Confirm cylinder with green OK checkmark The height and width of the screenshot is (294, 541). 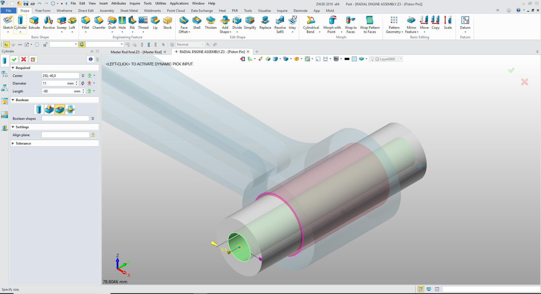point(14,59)
